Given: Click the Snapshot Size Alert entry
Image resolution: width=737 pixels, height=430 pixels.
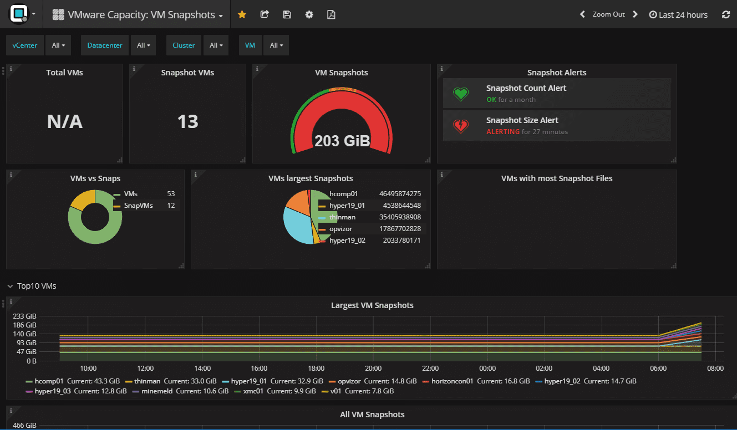Looking at the screenshot, I should (x=557, y=125).
